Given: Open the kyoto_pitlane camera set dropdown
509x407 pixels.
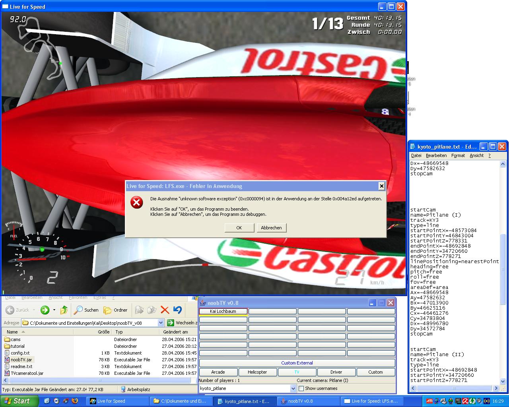Looking at the screenshot, I should (x=293, y=388).
